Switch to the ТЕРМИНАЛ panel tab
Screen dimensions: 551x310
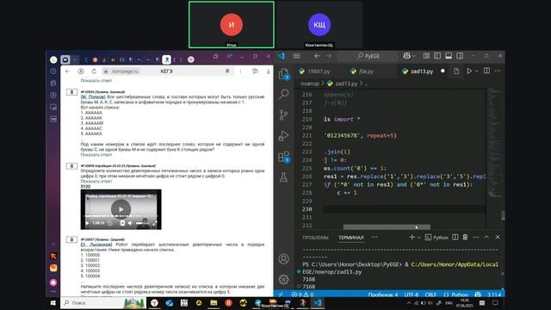click(x=350, y=238)
